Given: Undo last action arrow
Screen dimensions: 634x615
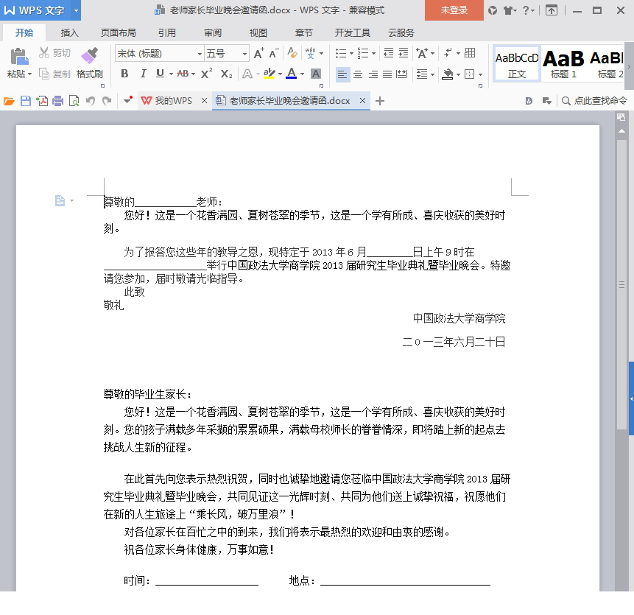Looking at the screenshot, I should [91, 101].
